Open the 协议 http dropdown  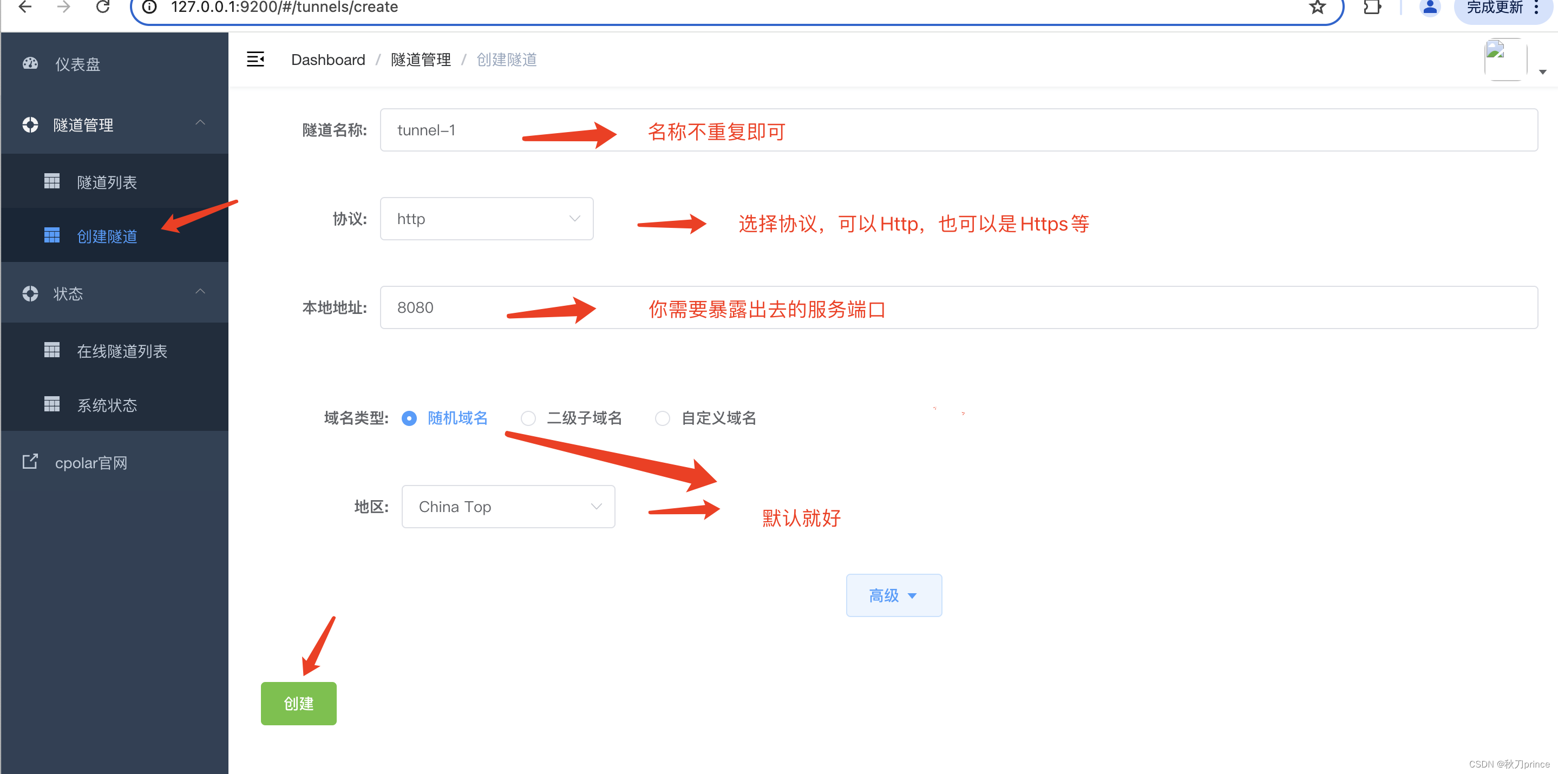pyautogui.click(x=486, y=218)
